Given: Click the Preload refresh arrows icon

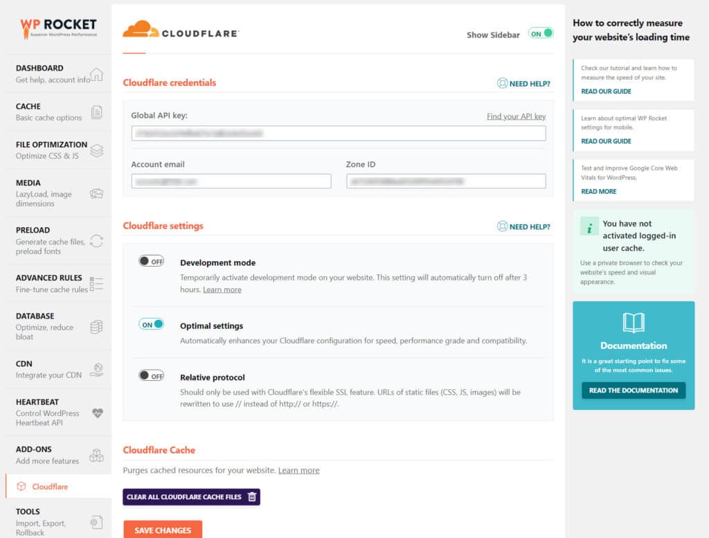Looking at the screenshot, I should [x=96, y=241].
